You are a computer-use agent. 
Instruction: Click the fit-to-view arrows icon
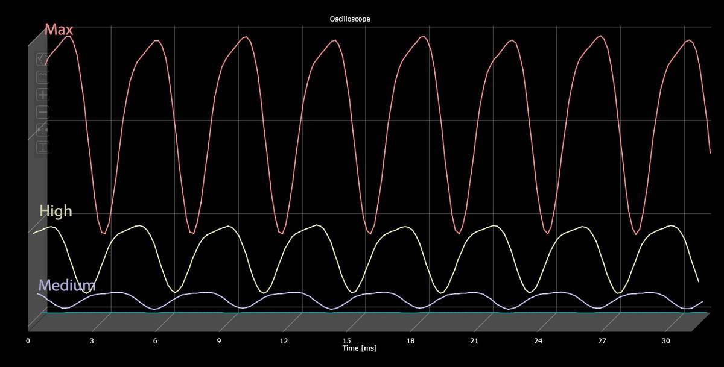43,130
